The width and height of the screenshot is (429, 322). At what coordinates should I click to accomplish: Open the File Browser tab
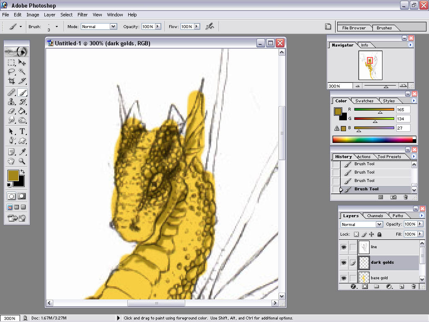[x=354, y=28]
